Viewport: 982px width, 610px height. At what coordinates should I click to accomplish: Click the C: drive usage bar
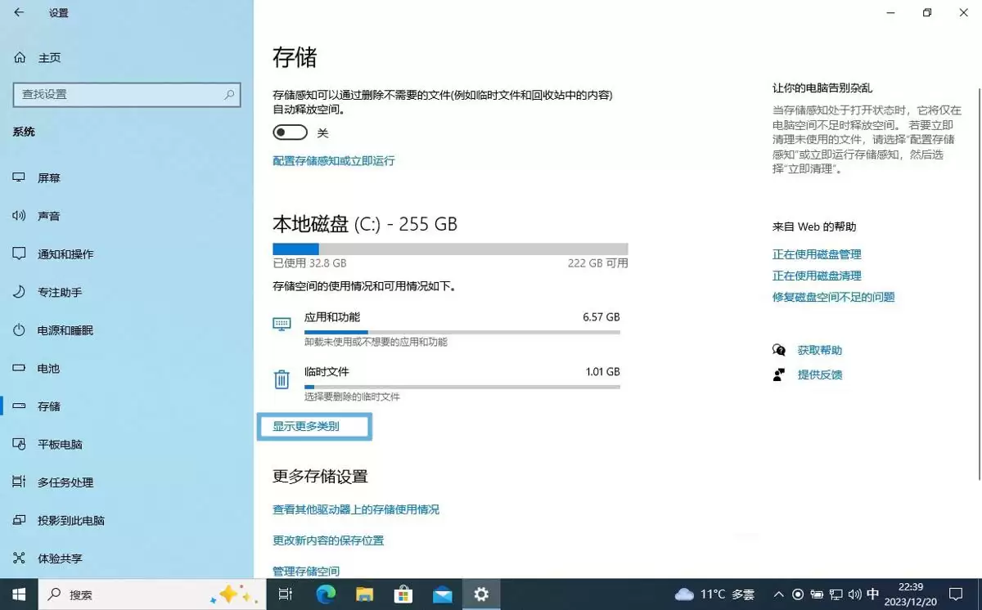pos(450,249)
